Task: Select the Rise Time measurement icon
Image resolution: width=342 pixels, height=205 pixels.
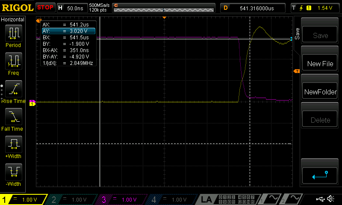Action: pyautogui.click(x=14, y=89)
